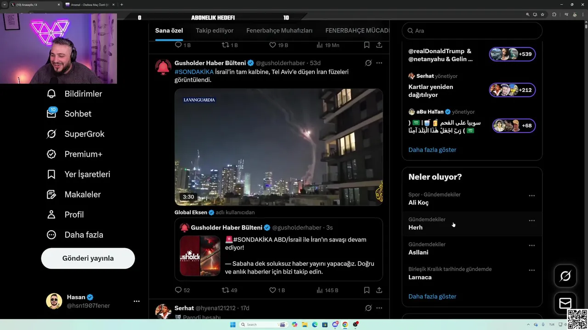The height and width of the screenshot is (330, 588).
Task: Switch to FENERBAHÇE MÜCADELE tab
Action: 357,31
